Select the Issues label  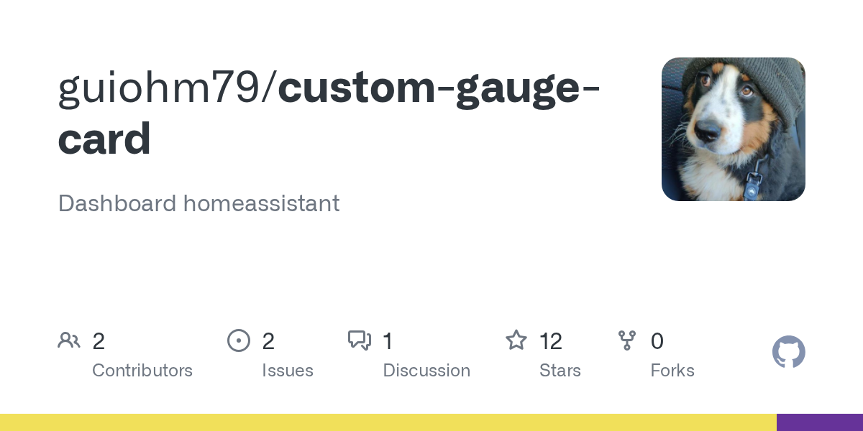288,371
